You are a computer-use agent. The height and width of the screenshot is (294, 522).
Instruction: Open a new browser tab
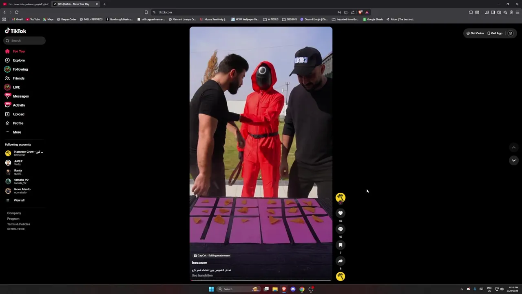point(104,4)
